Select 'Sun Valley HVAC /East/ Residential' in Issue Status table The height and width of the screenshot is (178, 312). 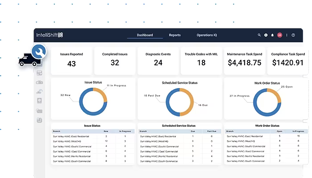coord(71,137)
